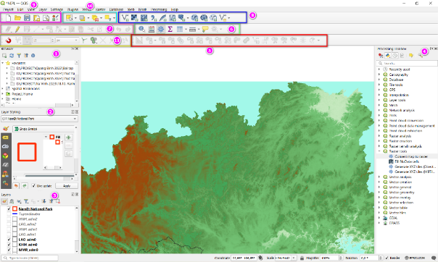Expand the Vector overlay group
Screen dimensions: 438x262
pyautogui.click(x=379, y=198)
